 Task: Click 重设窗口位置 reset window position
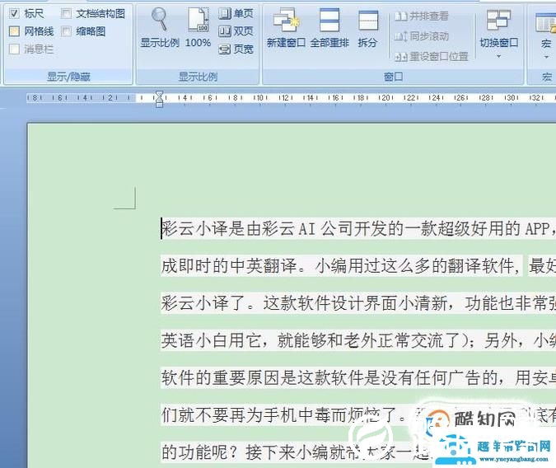[431, 56]
